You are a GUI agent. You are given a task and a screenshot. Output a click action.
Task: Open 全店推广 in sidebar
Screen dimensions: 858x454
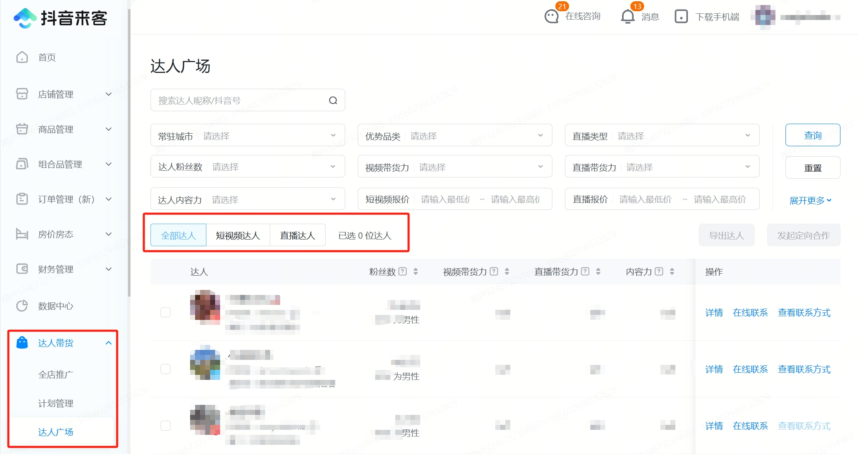[55, 374]
